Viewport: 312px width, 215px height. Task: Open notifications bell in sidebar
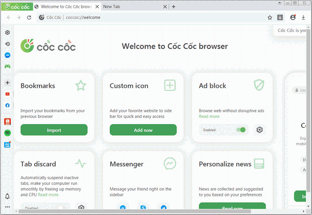(x=7, y=196)
